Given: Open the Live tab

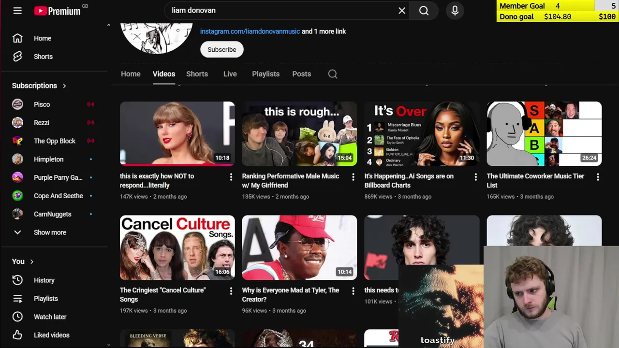Looking at the screenshot, I should click(x=230, y=74).
